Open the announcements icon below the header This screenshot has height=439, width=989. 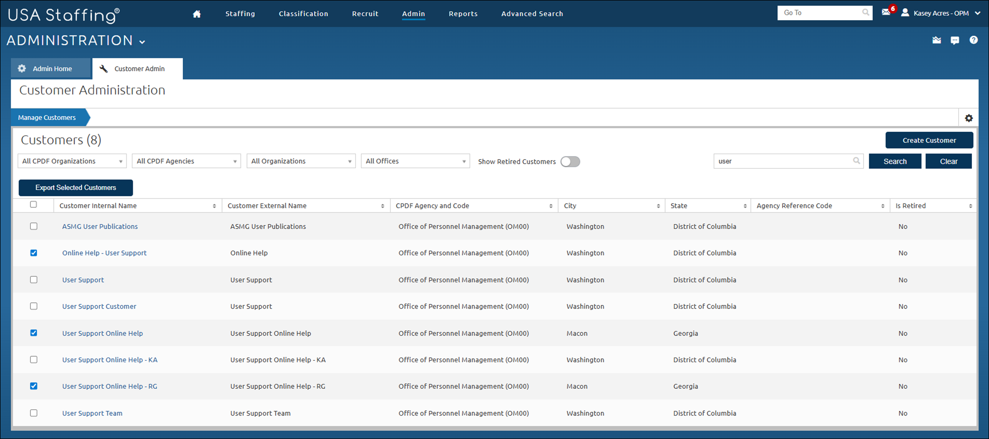(x=936, y=40)
